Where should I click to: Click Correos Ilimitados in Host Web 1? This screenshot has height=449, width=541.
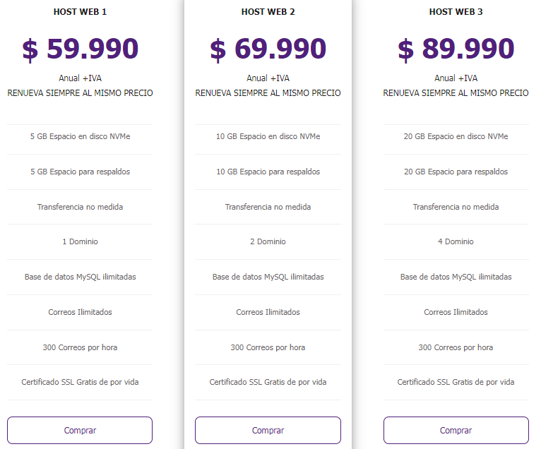[80, 312]
